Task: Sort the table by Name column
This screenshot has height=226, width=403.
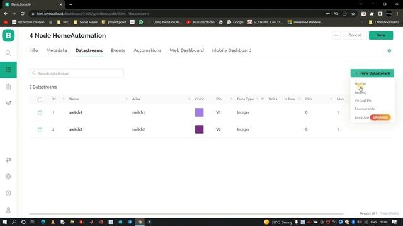Action: click(127, 99)
